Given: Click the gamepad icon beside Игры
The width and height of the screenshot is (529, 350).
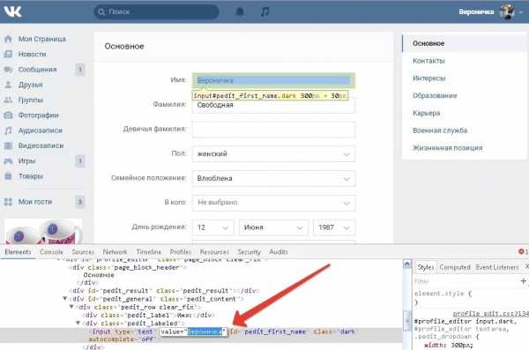Looking at the screenshot, I should point(8,160).
